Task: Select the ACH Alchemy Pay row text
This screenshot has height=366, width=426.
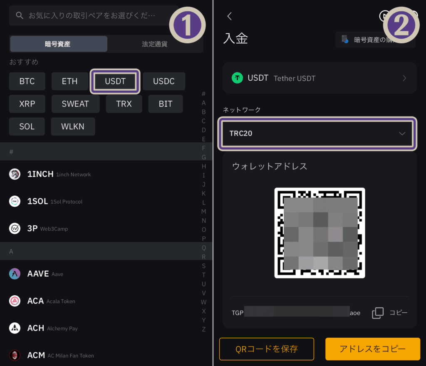Action: (x=52, y=328)
